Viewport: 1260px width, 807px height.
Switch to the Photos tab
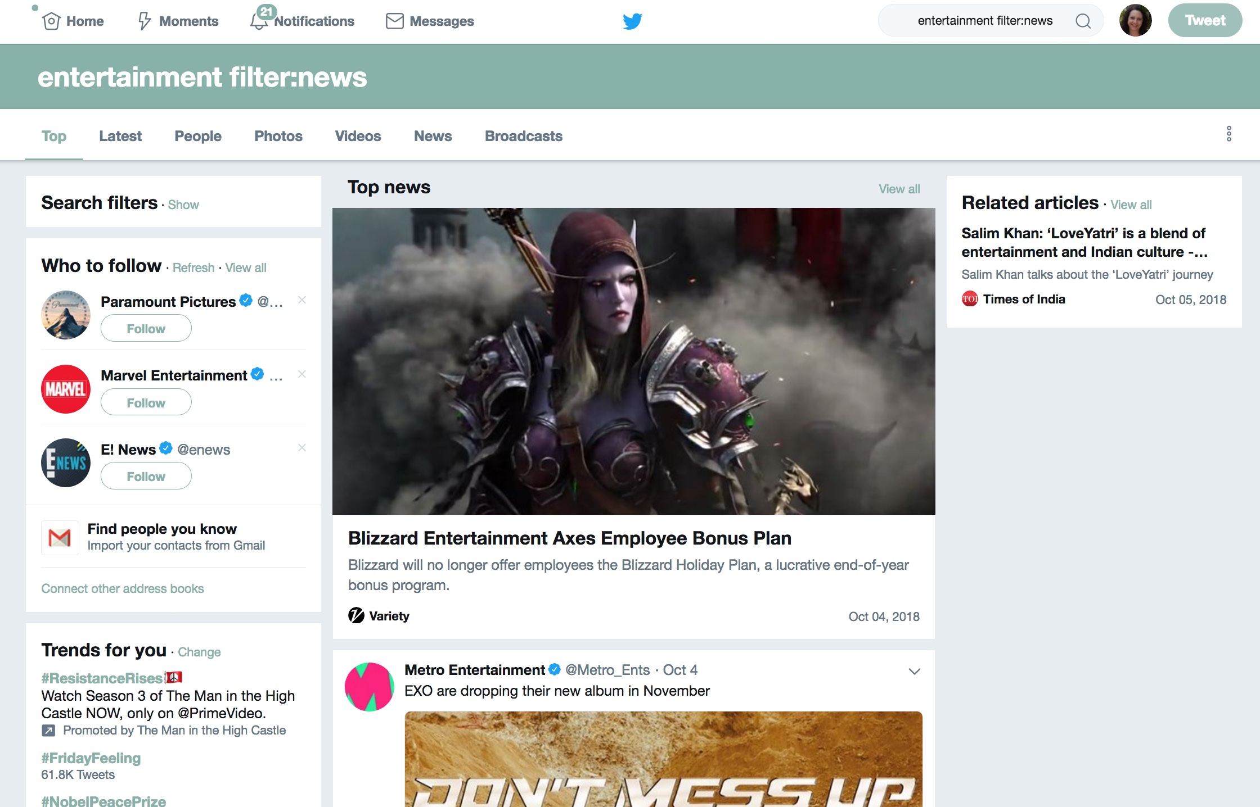point(278,136)
